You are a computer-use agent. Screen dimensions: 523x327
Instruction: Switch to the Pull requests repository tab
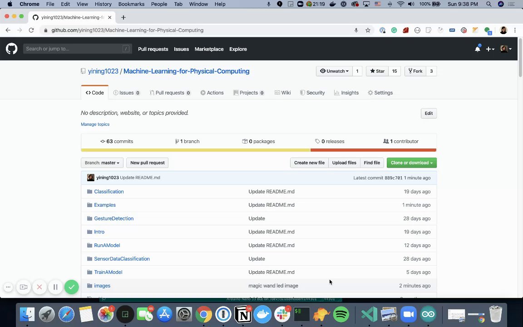click(170, 93)
